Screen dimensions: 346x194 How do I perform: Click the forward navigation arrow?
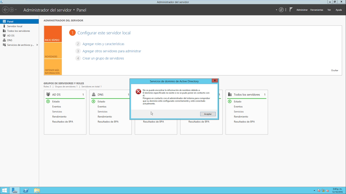[x=11, y=10]
